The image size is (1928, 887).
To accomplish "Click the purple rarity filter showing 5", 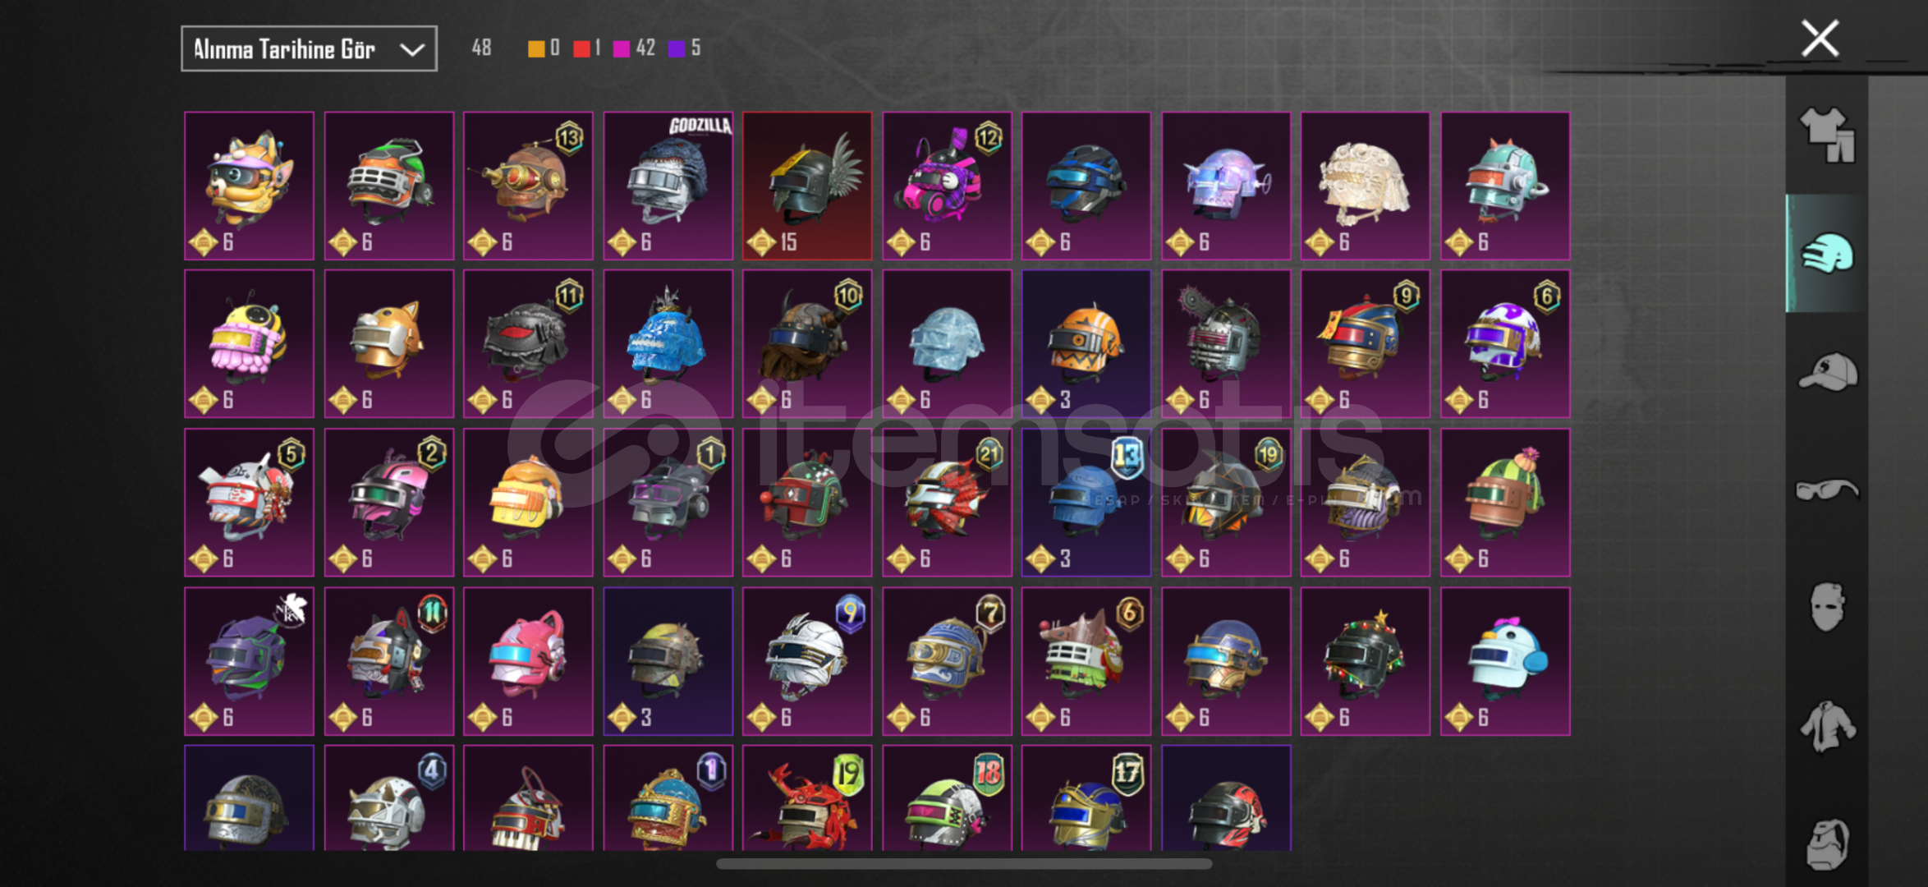I will click(685, 48).
